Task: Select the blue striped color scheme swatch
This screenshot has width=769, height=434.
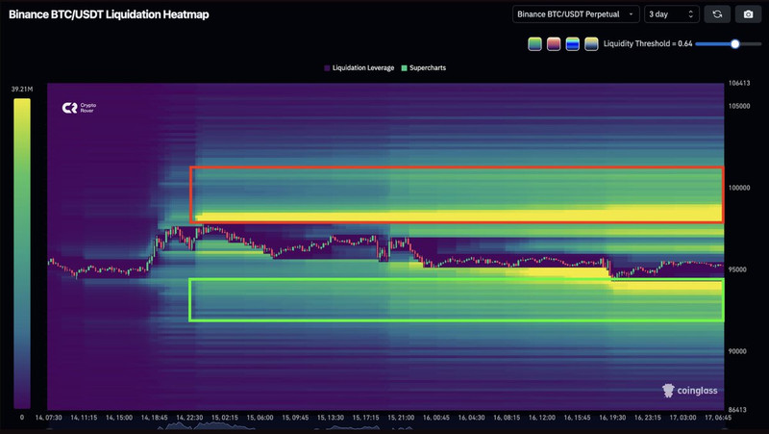Action: click(572, 44)
